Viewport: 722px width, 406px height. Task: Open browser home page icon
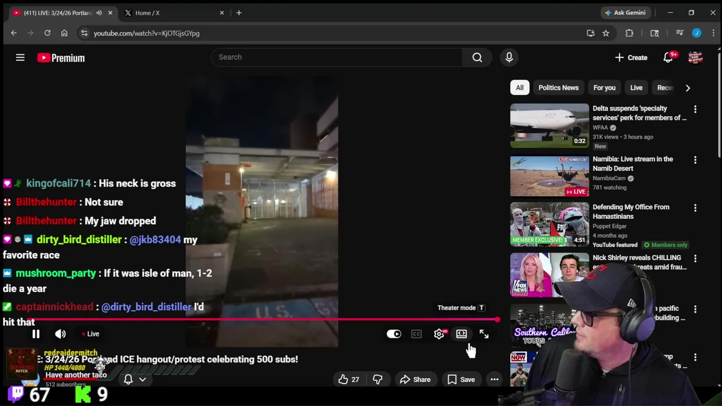coord(64,33)
